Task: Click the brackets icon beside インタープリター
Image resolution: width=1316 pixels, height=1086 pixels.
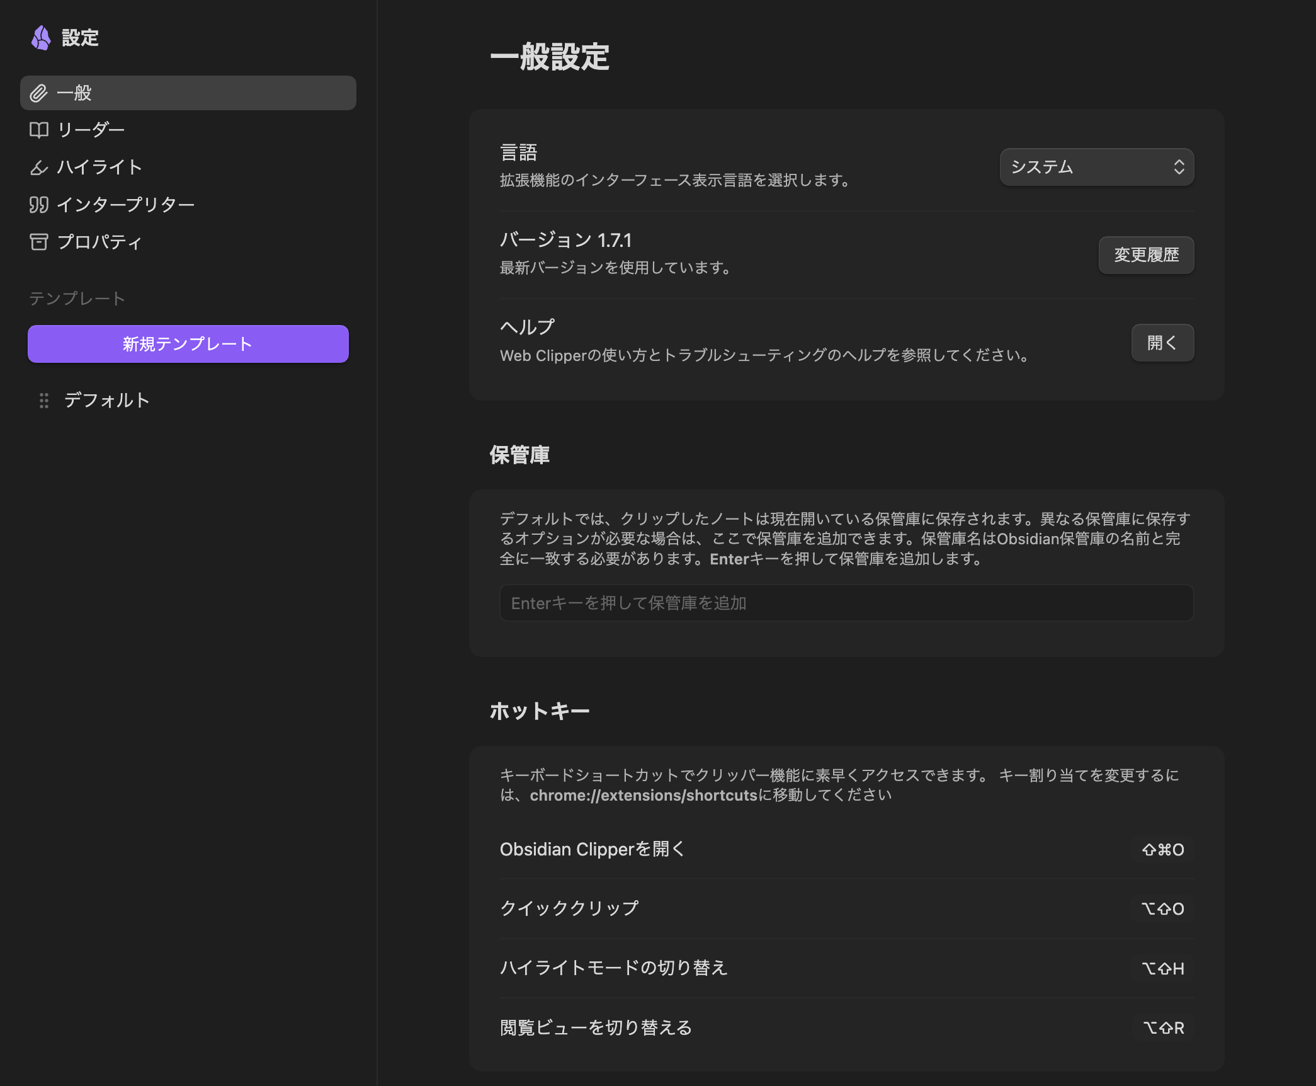Action: coord(39,205)
